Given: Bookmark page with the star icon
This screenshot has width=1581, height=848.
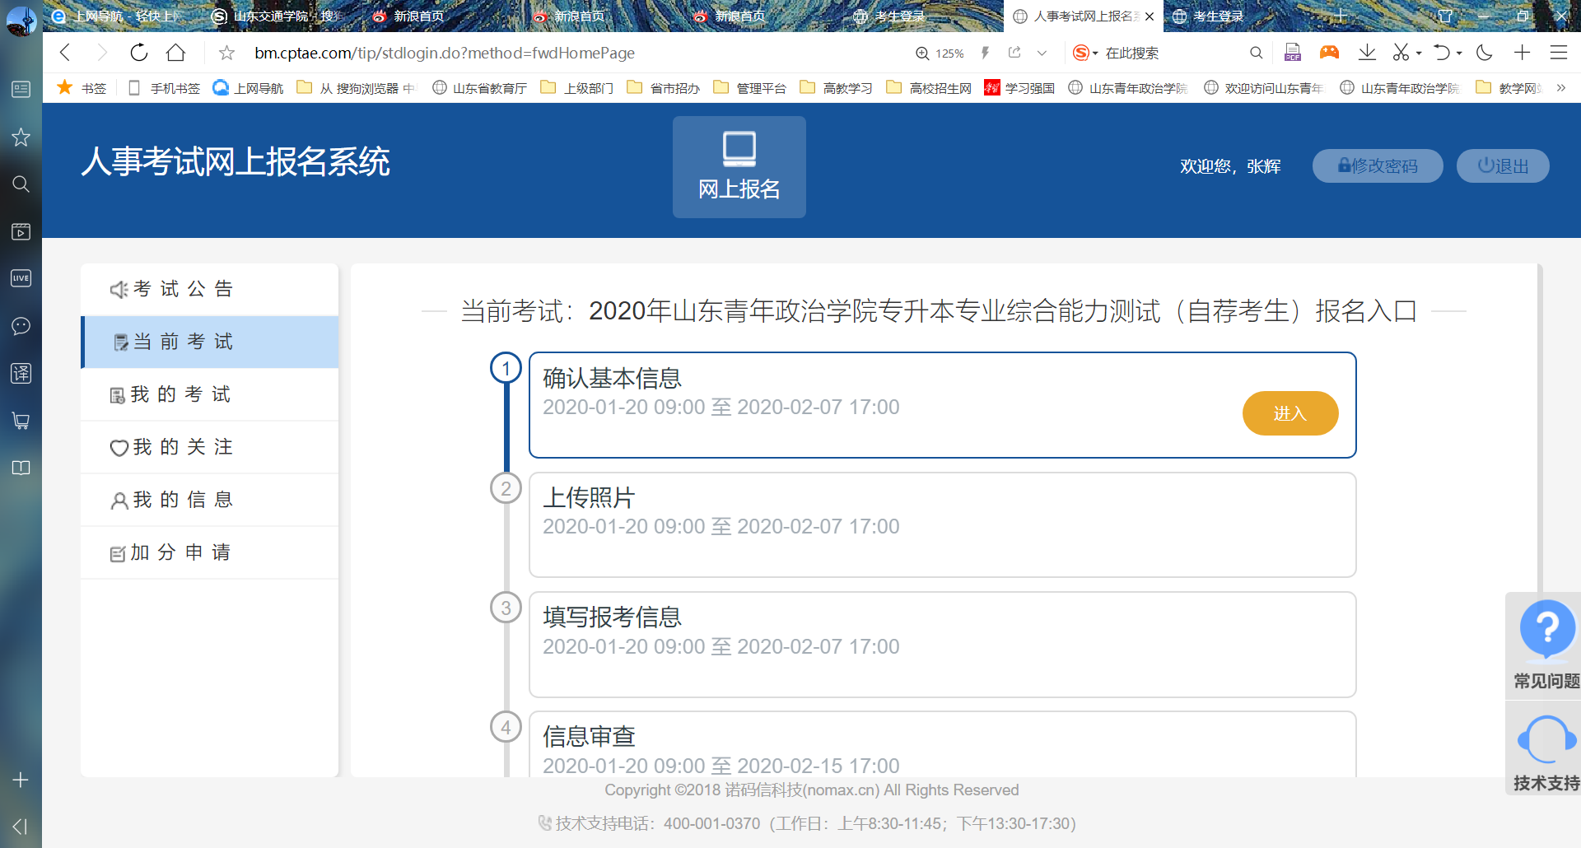Looking at the screenshot, I should (x=226, y=53).
